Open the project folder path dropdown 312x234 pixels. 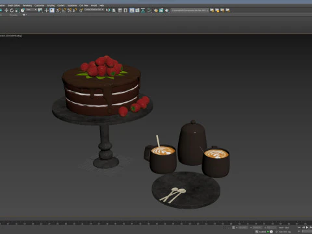[190, 10]
